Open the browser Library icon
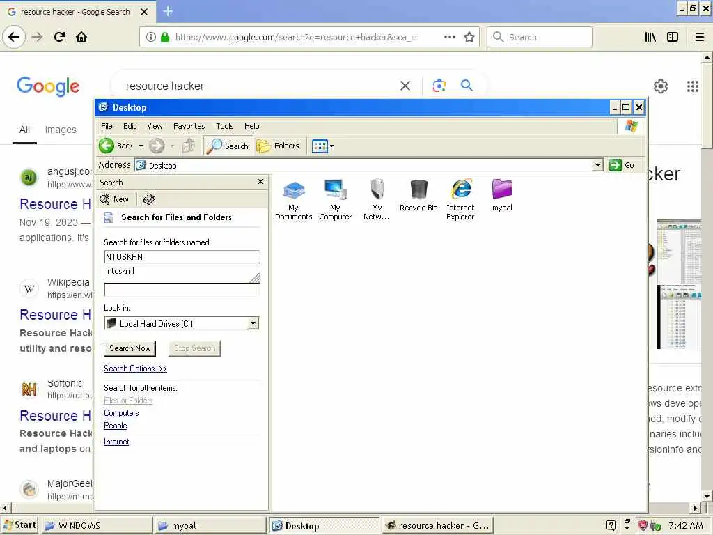713x535 pixels. [x=650, y=37]
